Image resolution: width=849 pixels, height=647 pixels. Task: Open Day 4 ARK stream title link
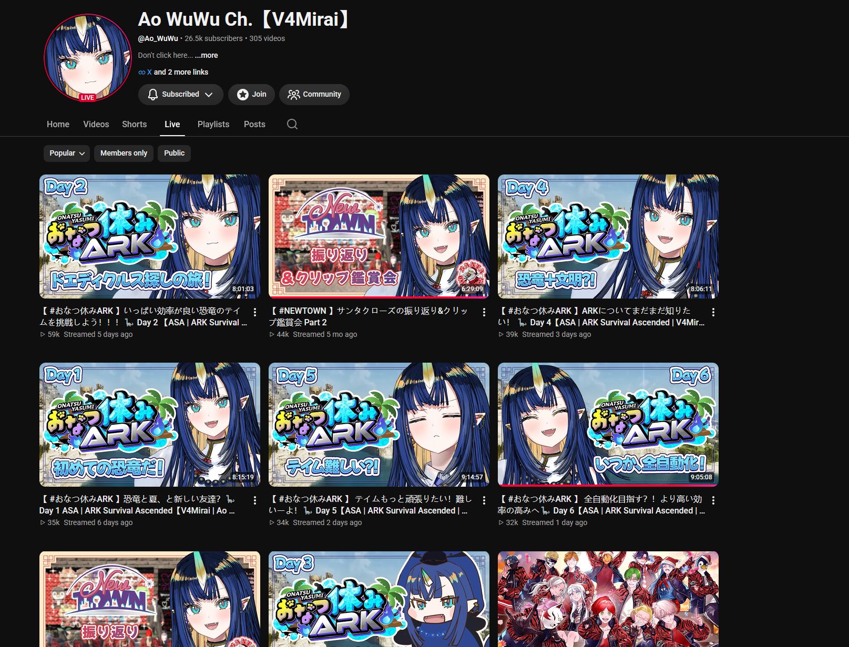coord(601,316)
